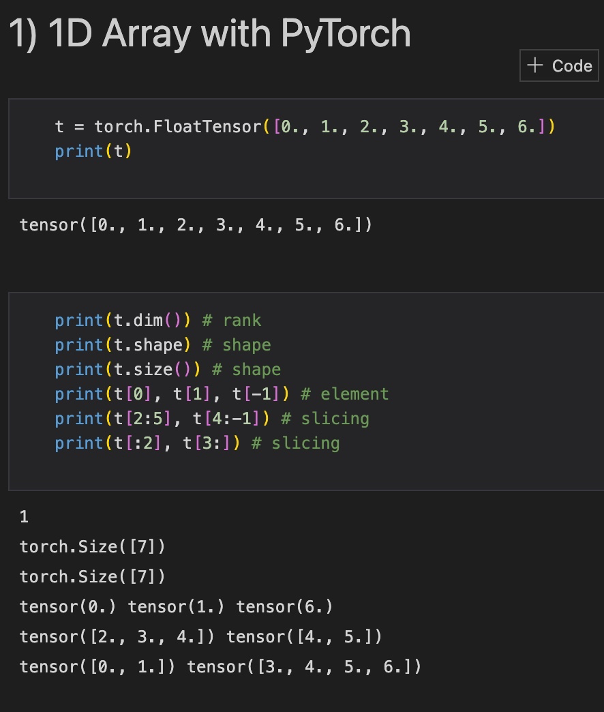Click the first 'torch.Size([7])' output line

point(93,547)
